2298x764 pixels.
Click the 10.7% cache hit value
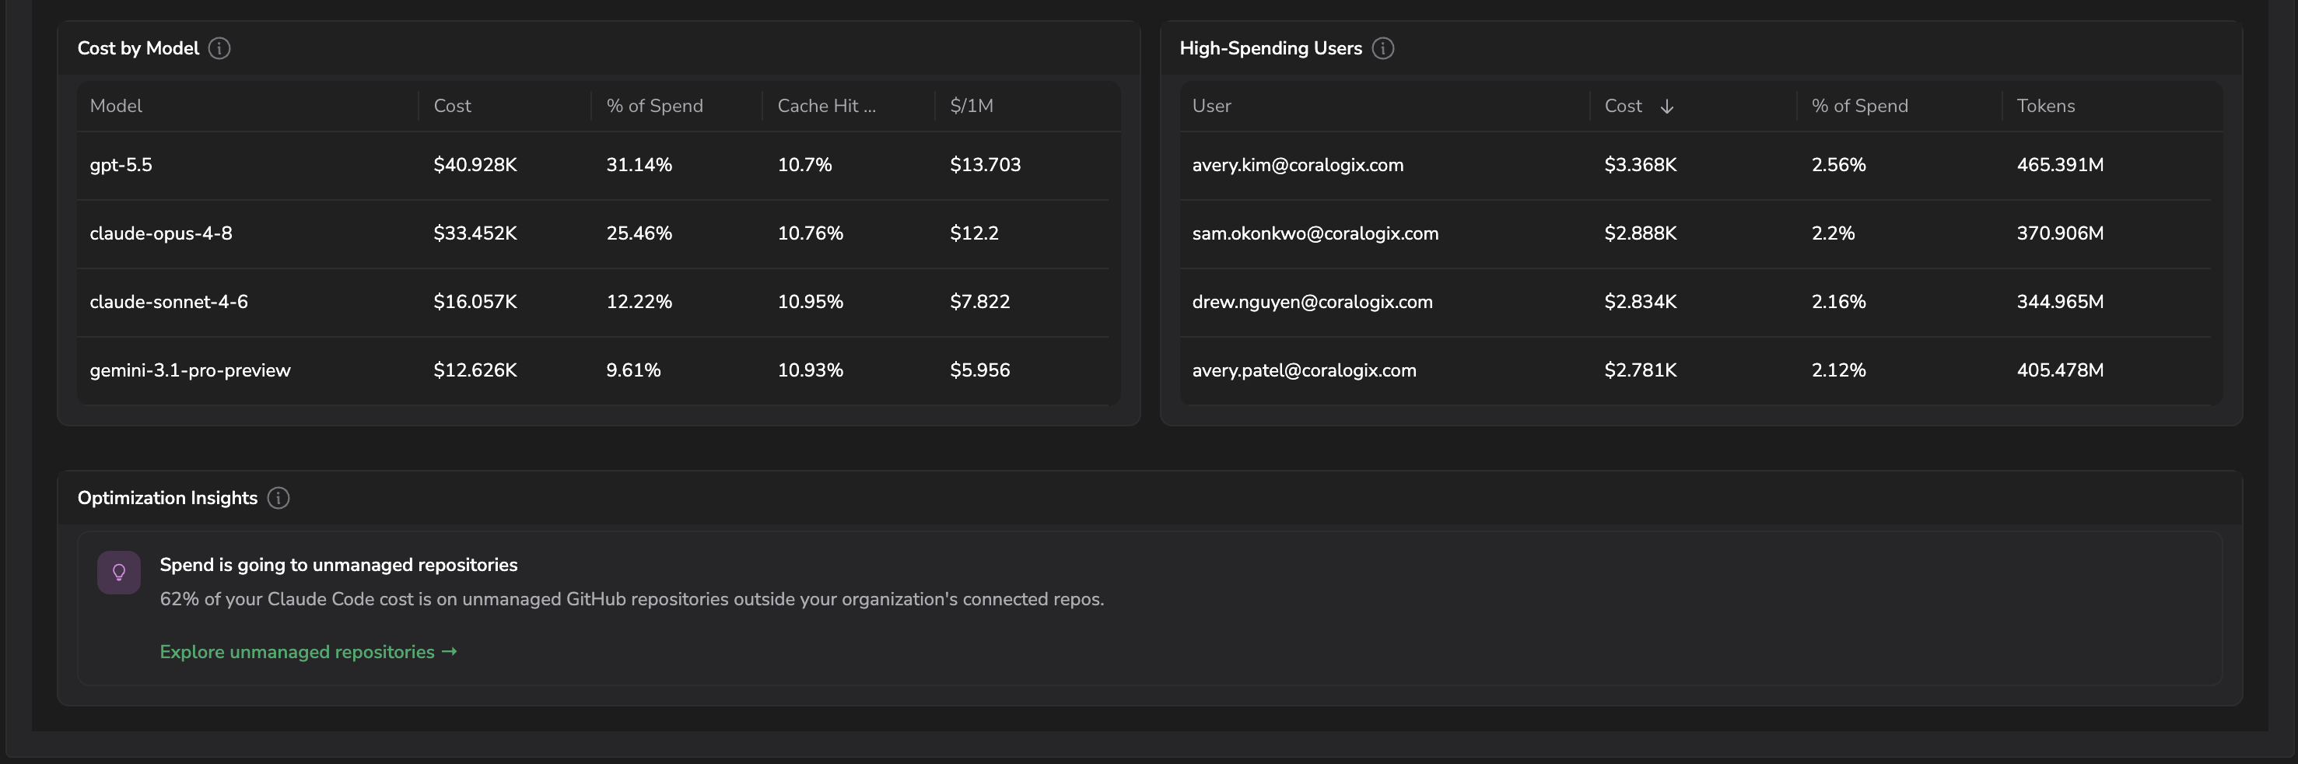tap(804, 165)
